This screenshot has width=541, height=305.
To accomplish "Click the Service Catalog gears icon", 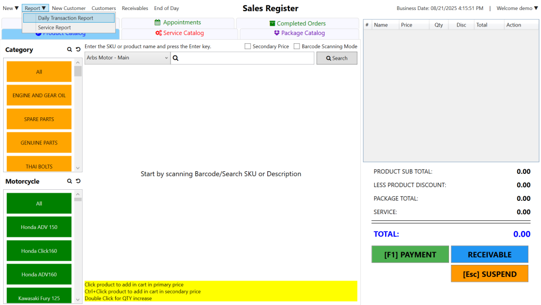I will coord(158,33).
